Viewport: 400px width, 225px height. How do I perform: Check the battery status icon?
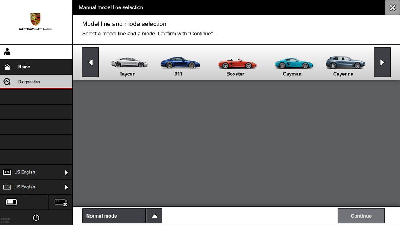click(12, 202)
